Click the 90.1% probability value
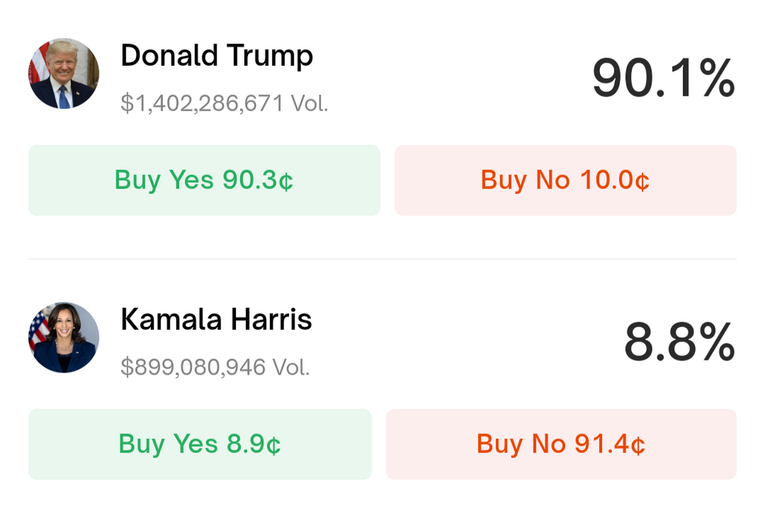This screenshot has height=521, width=765. (x=663, y=78)
